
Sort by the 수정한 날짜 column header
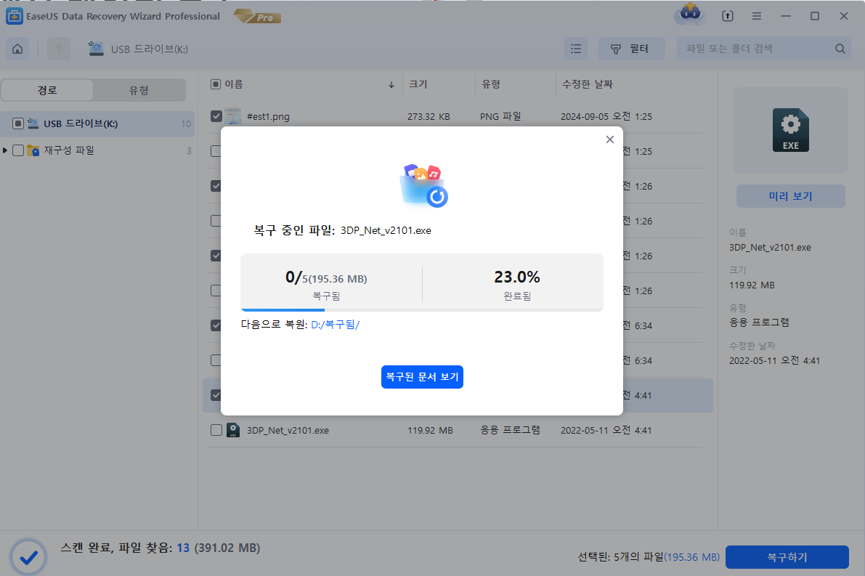[587, 84]
